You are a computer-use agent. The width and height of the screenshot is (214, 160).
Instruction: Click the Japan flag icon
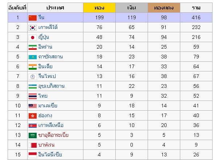(x=33, y=37)
